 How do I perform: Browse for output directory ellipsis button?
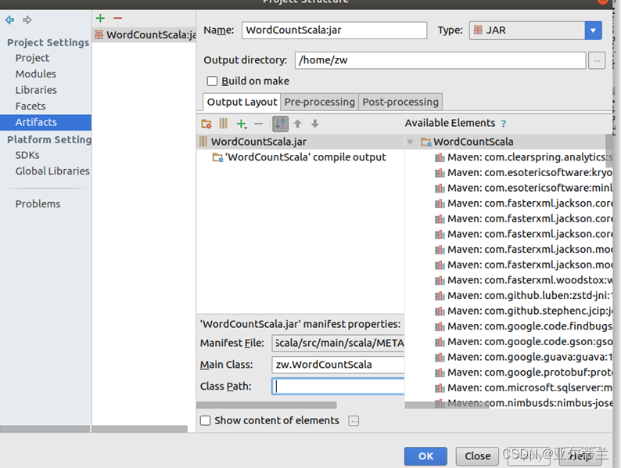coord(597,60)
